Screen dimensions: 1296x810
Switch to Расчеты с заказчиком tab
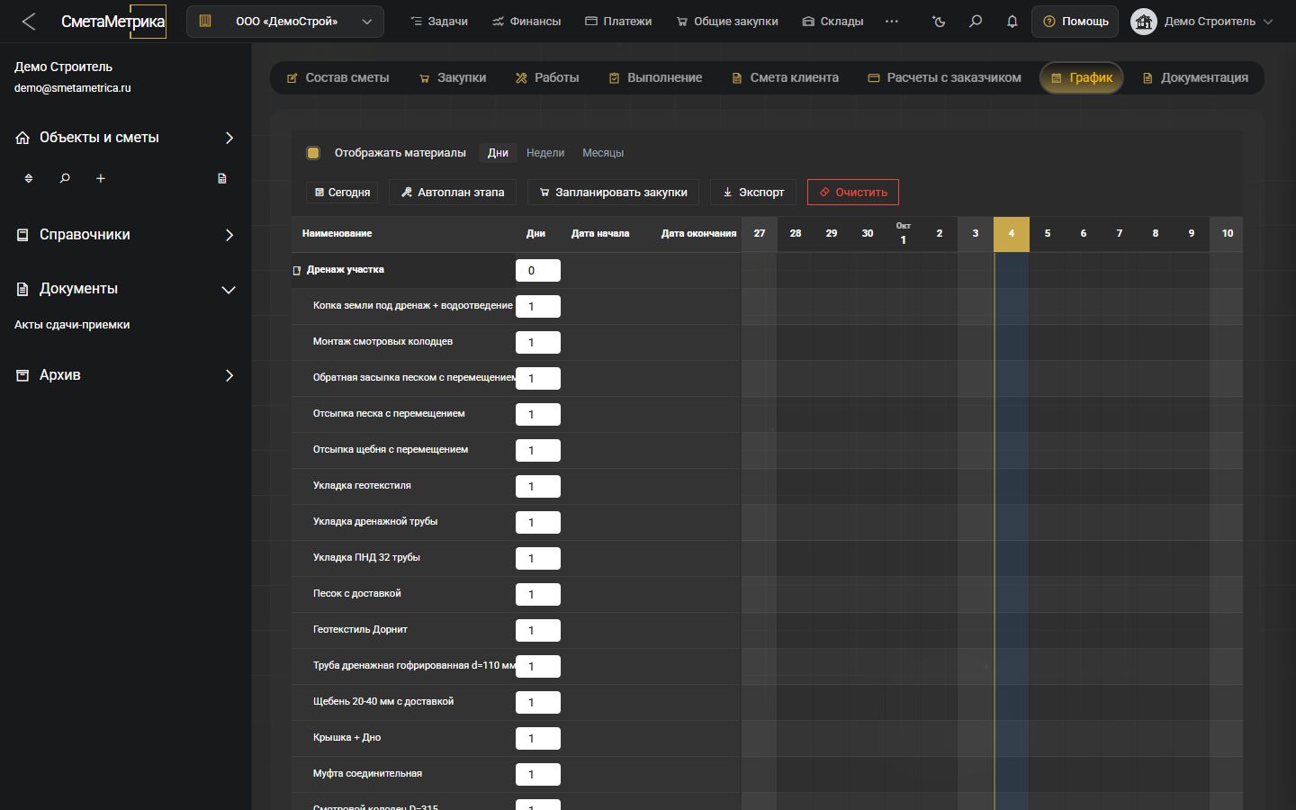tap(944, 78)
